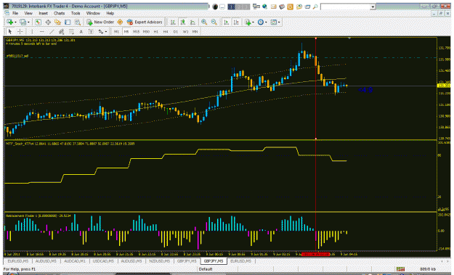This screenshot has width=454, height=275.
Task: Open the Insert menu
Action: [43, 13]
